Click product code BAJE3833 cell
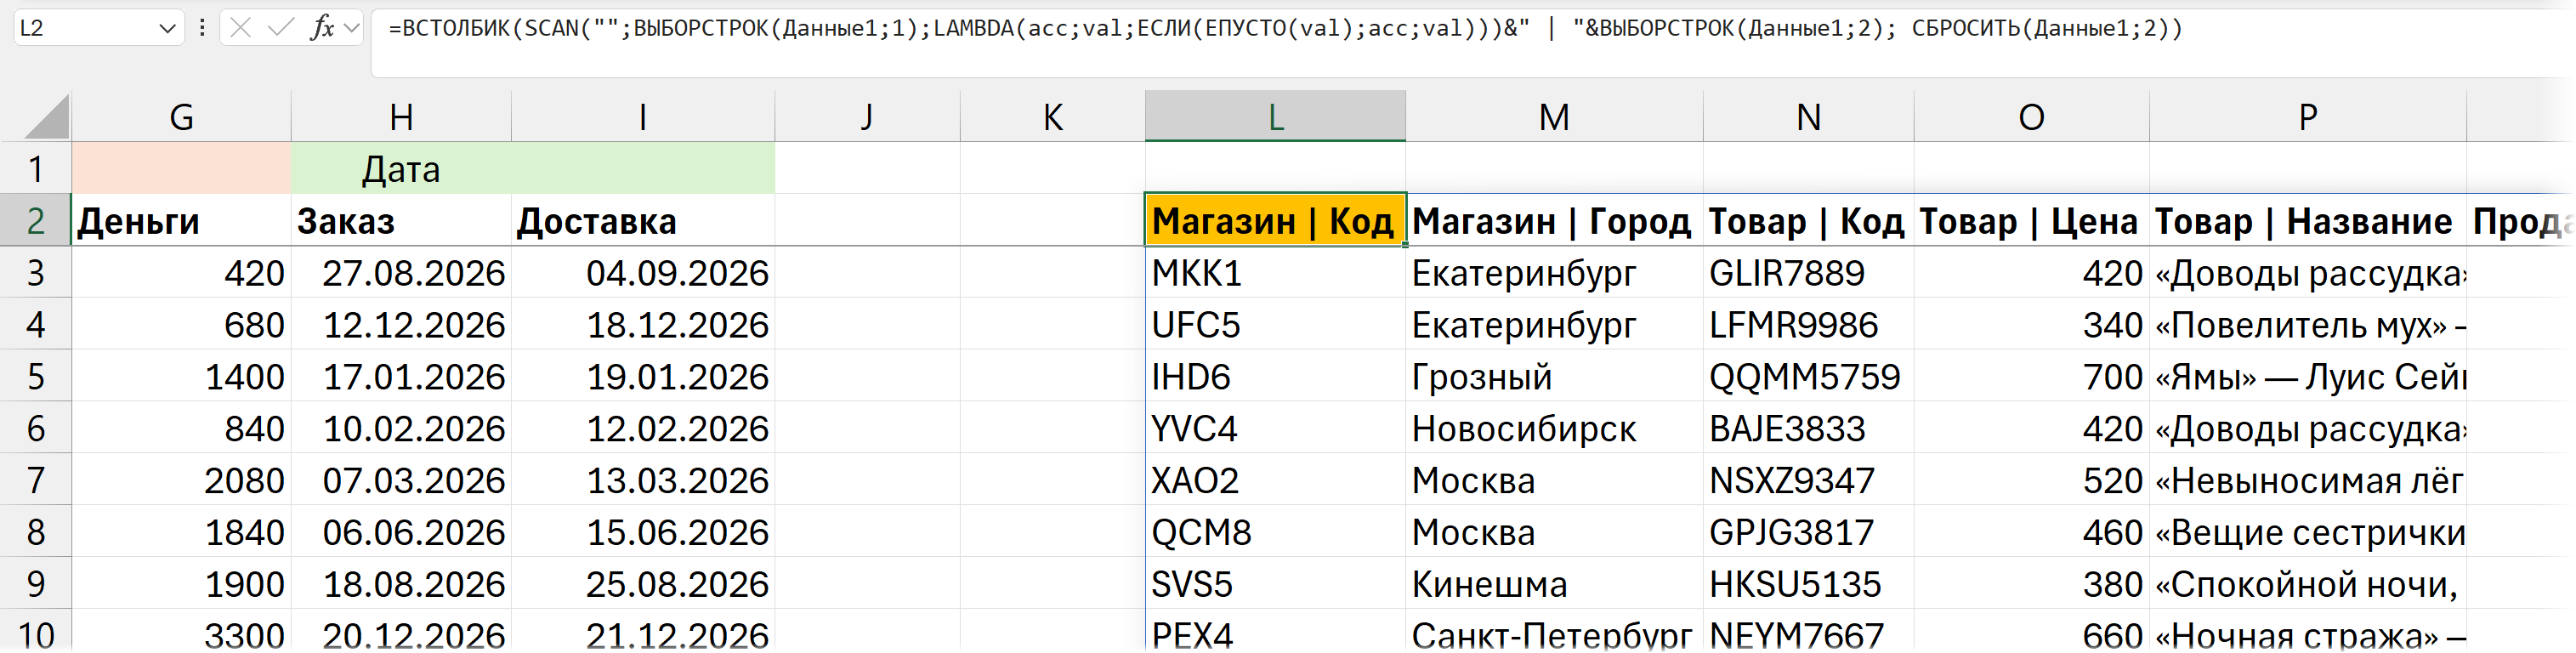This screenshot has height=653, width=2576. tap(1808, 428)
